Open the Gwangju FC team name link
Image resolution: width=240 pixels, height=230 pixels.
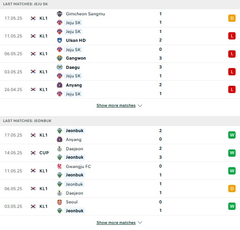(78, 166)
